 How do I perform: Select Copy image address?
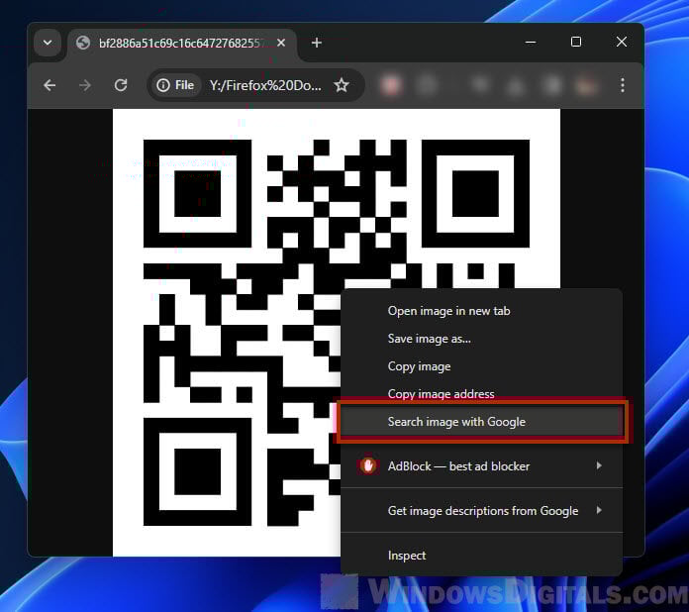pyautogui.click(x=481, y=394)
